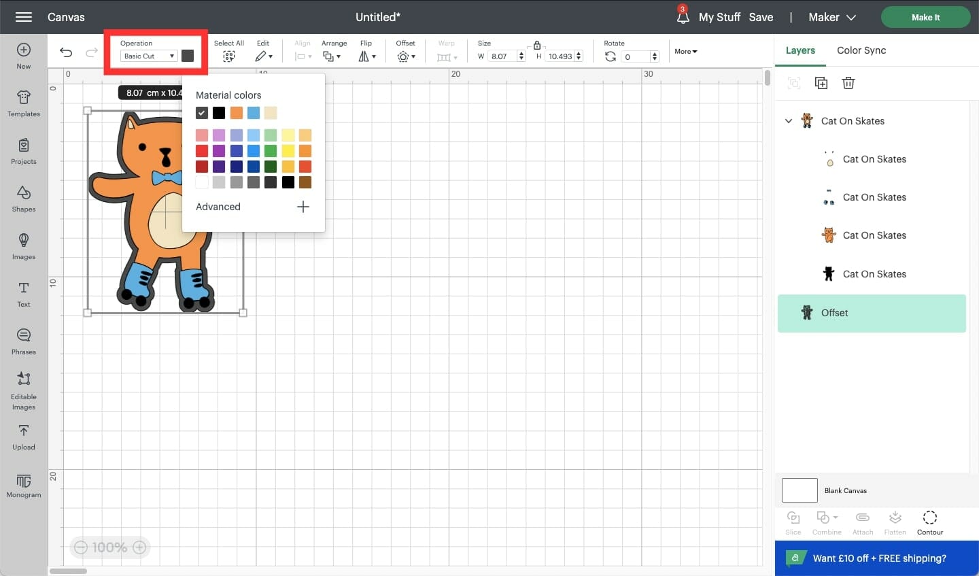The image size is (979, 576).
Task: Click the Undo arrow icon
Action: (x=66, y=52)
